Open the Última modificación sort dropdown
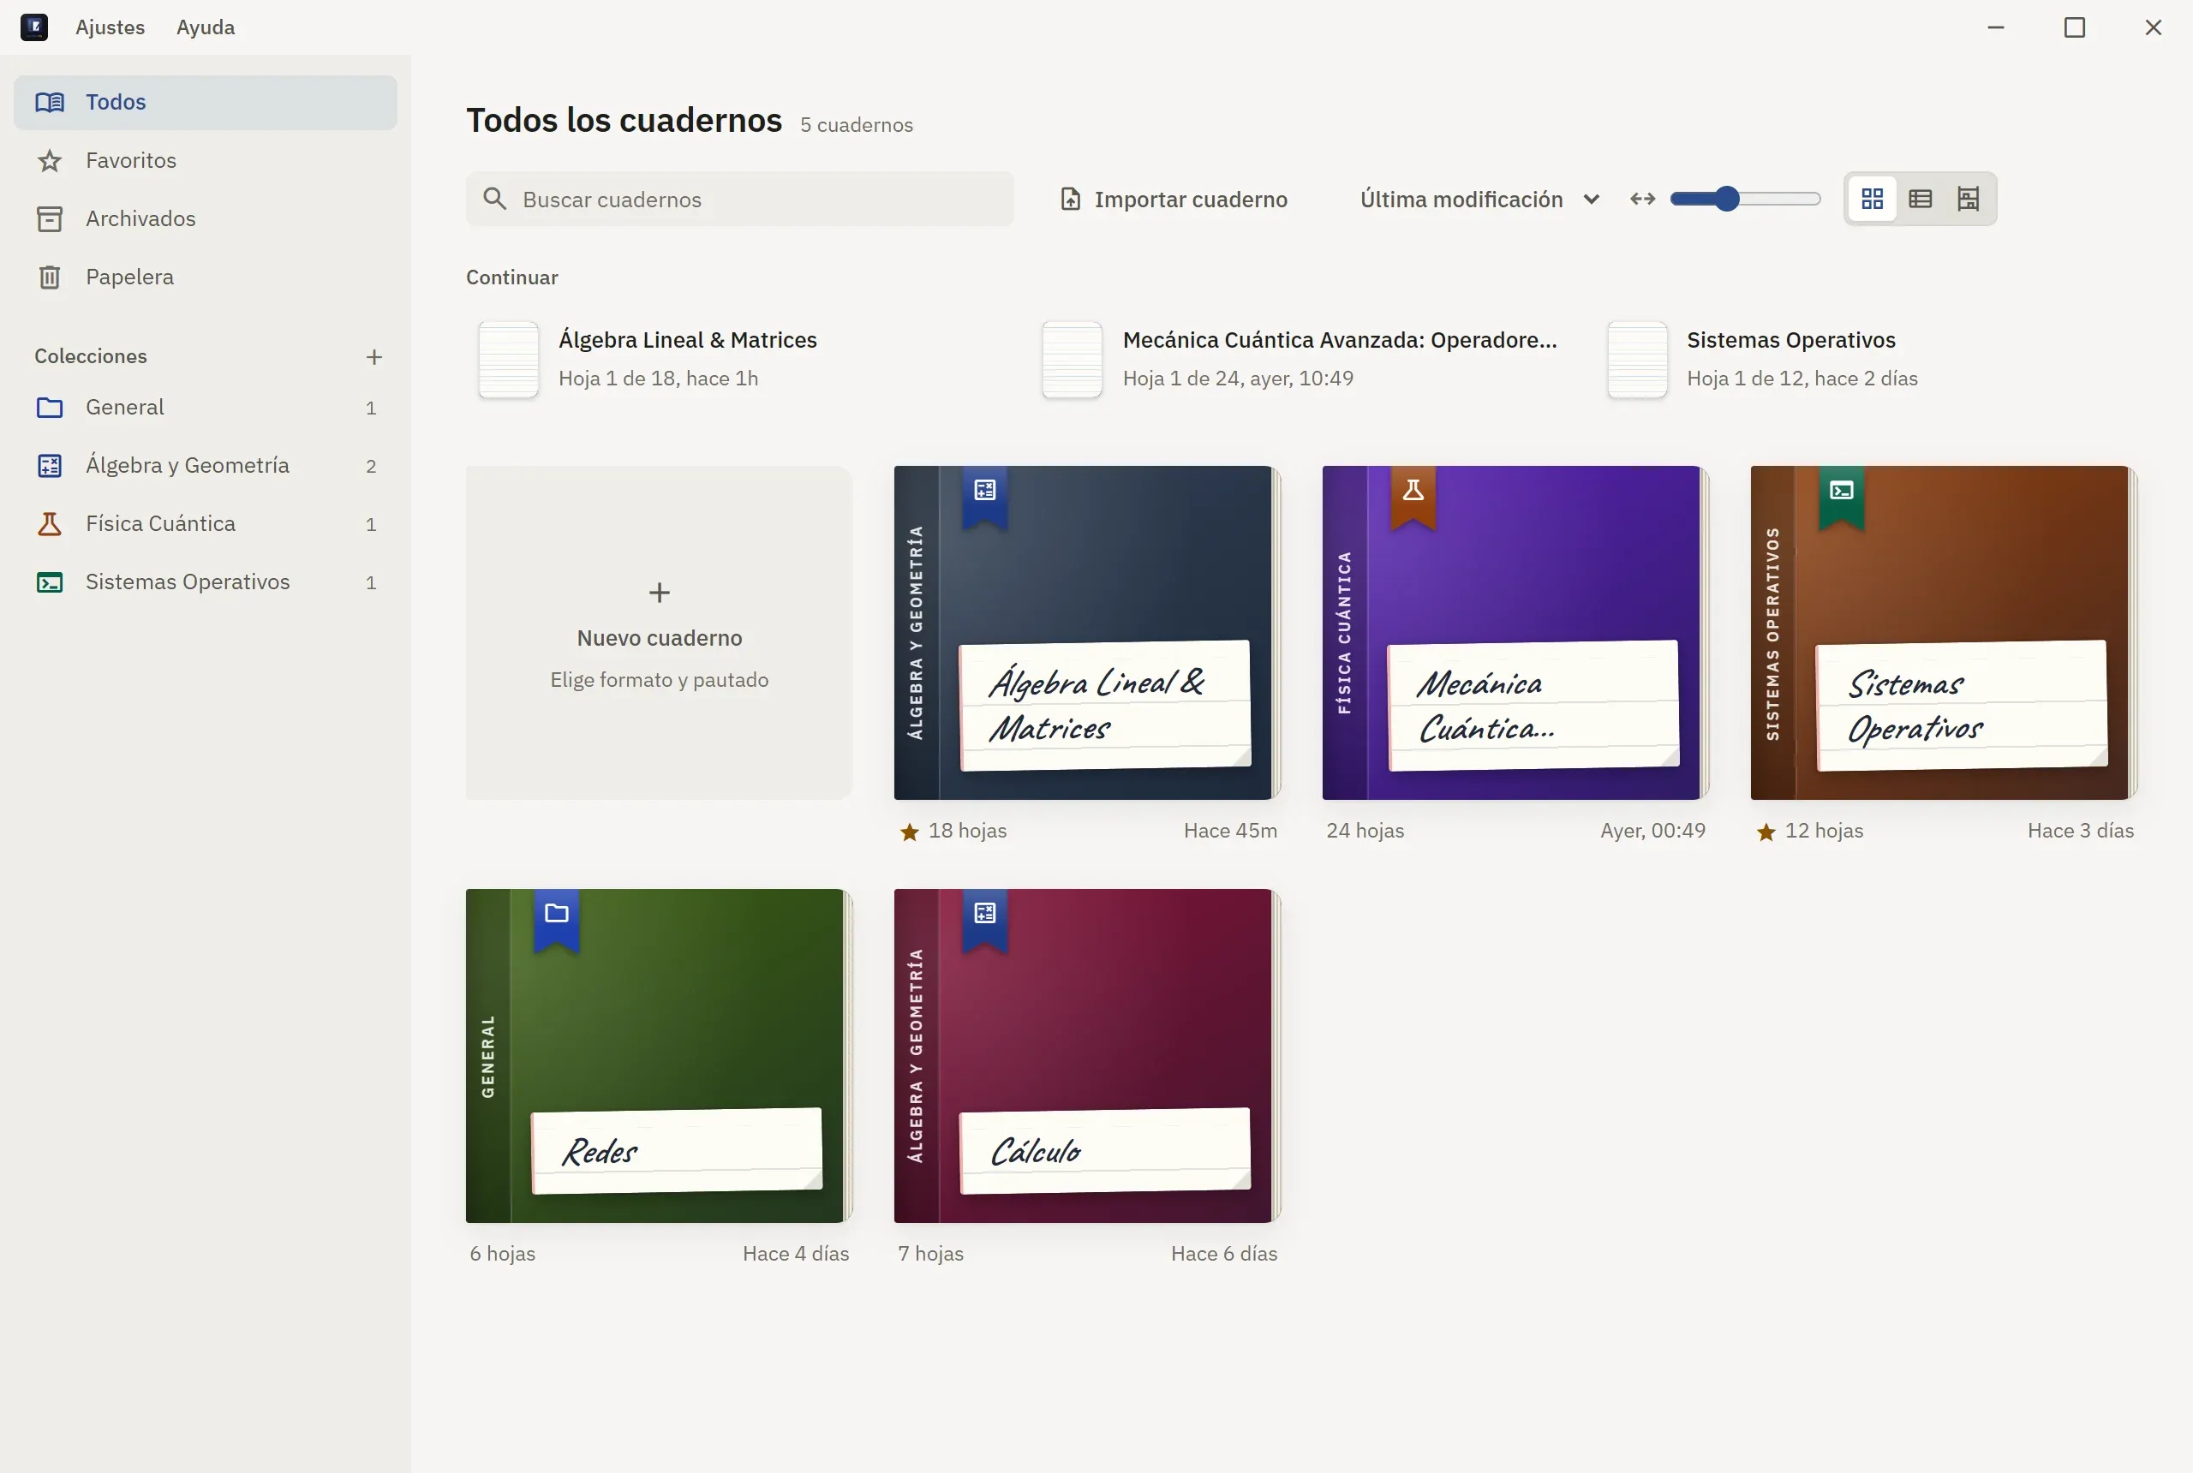 pos(1480,200)
